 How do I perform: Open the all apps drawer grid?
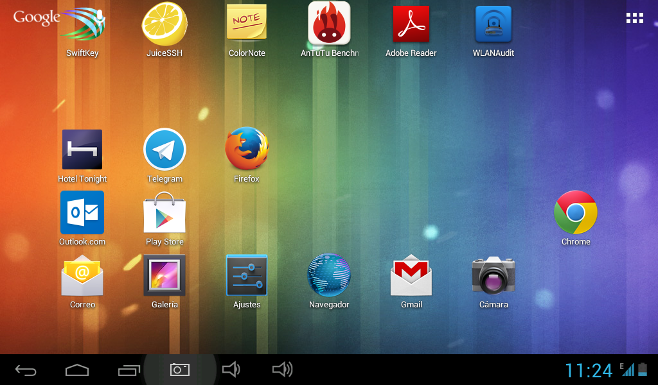[x=634, y=18]
